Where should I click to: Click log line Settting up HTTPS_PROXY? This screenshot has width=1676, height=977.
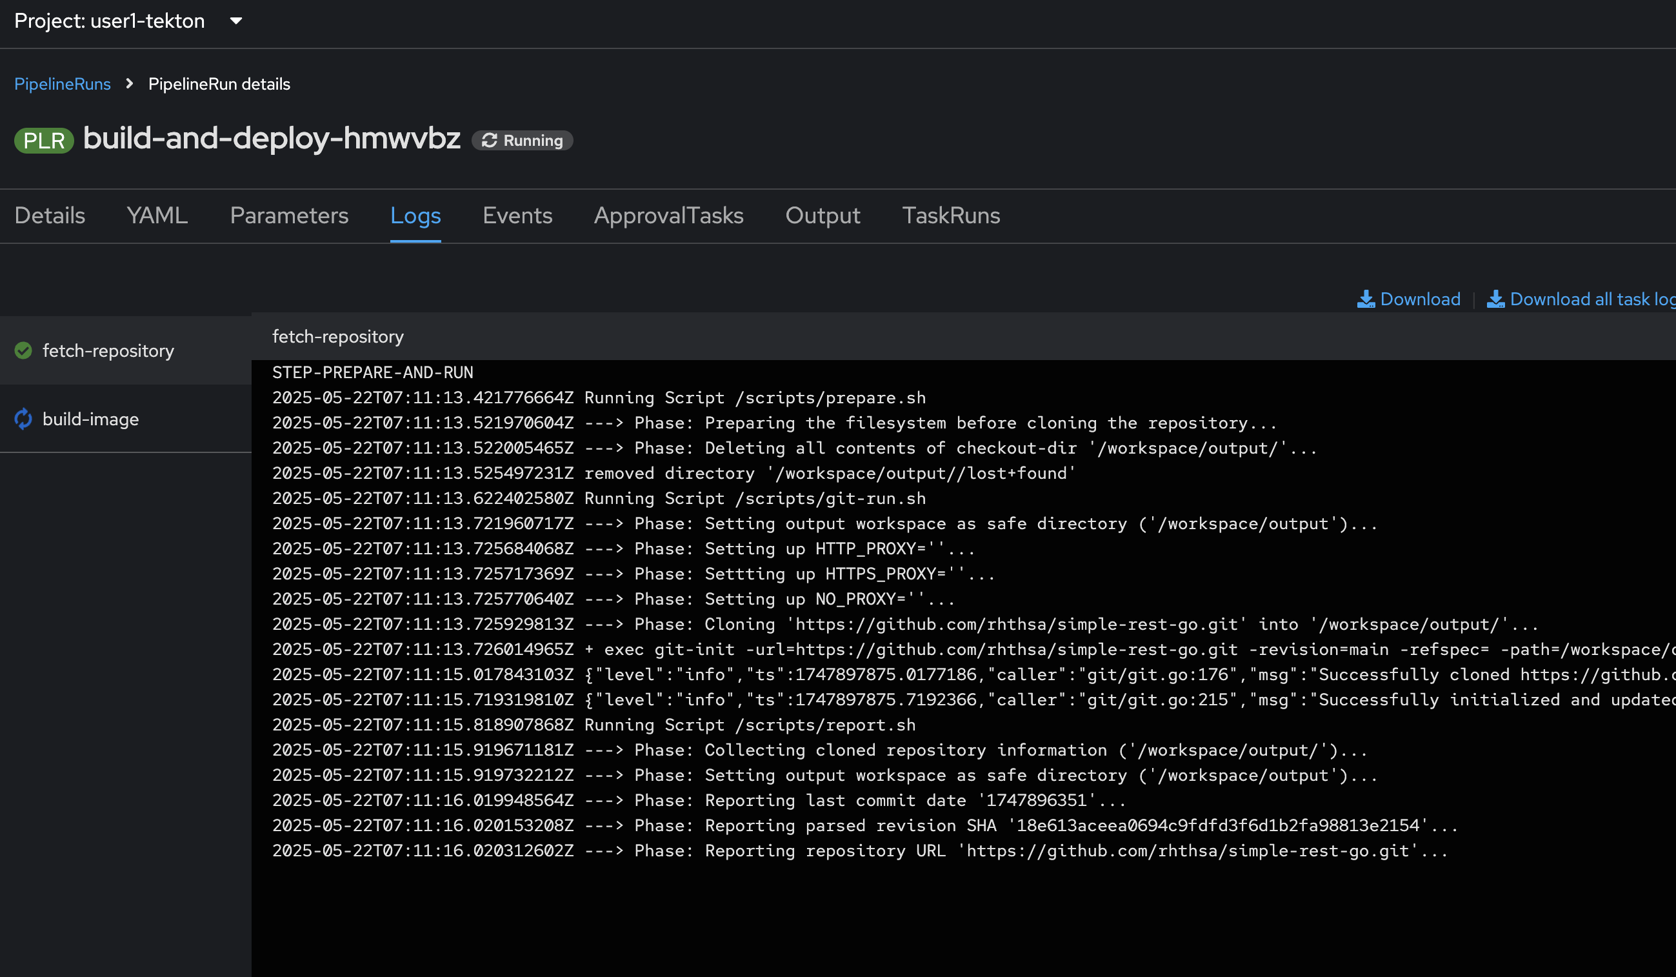pyautogui.click(x=633, y=574)
